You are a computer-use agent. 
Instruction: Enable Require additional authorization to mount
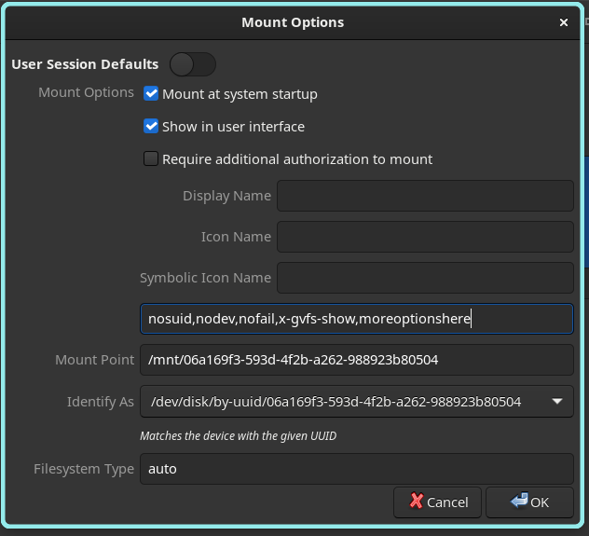click(x=151, y=158)
